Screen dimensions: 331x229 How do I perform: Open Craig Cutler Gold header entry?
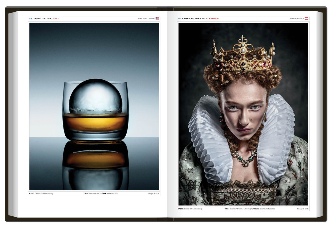click(44, 18)
